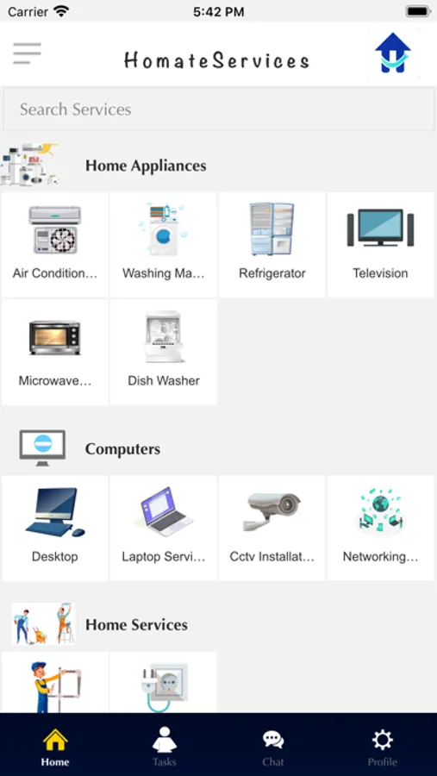Open the Networking service tile
This screenshot has height=776, width=437.
click(x=380, y=528)
